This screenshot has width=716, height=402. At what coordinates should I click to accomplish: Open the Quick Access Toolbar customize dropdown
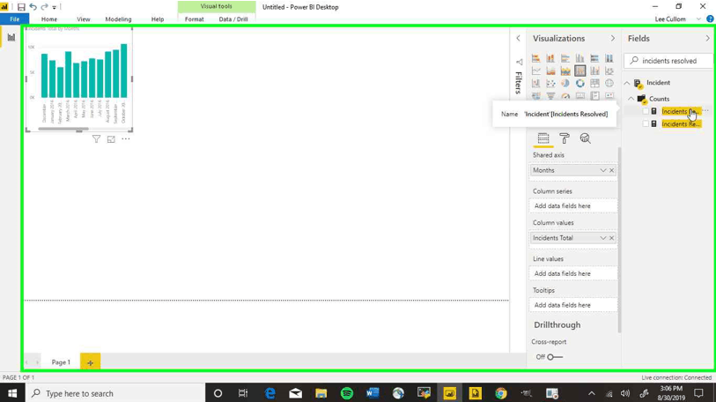(55, 7)
